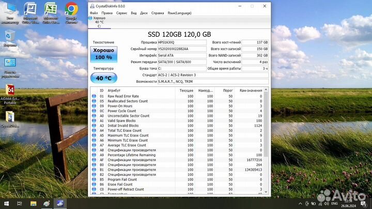Open File Explorer from the taskbar
Viewport: 372px width, 209px height.
[33, 203]
